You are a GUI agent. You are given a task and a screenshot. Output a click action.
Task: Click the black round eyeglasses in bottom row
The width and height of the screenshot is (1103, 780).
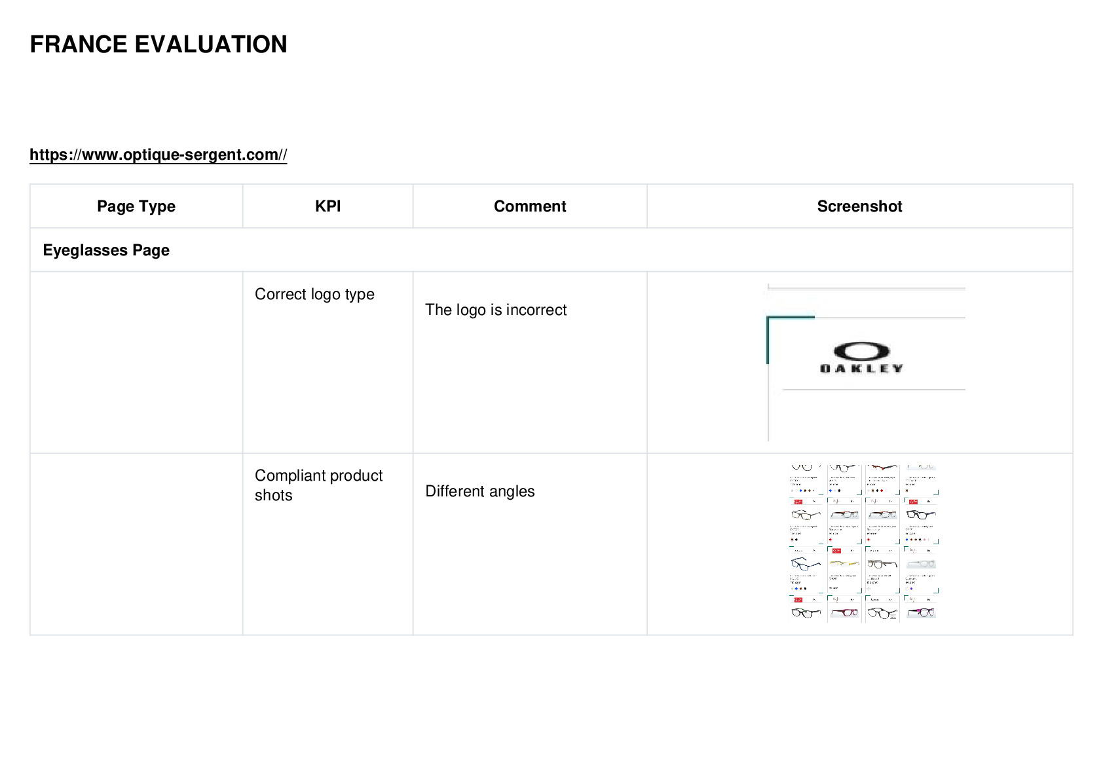pyautogui.click(x=882, y=613)
